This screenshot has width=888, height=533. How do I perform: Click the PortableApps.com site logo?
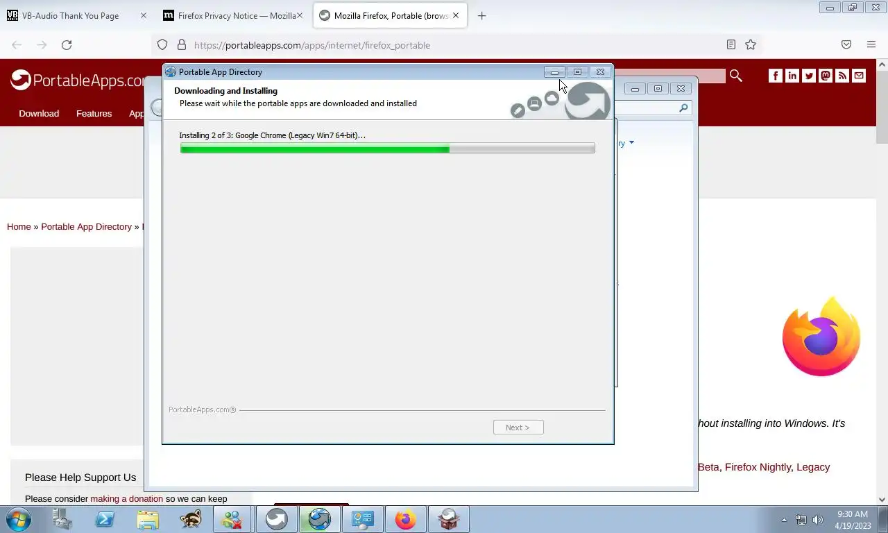[x=78, y=81]
